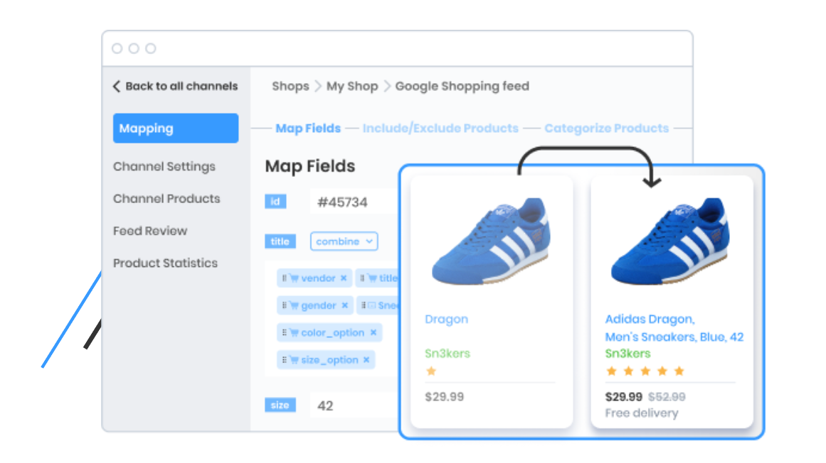Select the Mapping sidebar tab
Viewport: 826px width, 463px height.
(175, 129)
